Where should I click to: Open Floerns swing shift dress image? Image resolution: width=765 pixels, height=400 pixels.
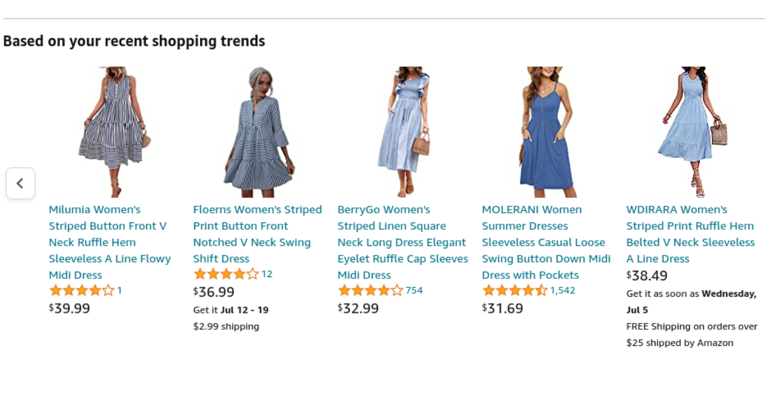[258, 132]
